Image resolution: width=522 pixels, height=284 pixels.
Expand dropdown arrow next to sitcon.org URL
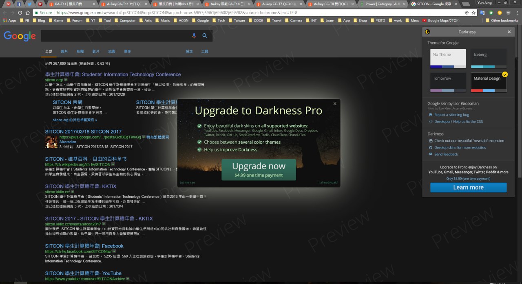click(x=66, y=80)
